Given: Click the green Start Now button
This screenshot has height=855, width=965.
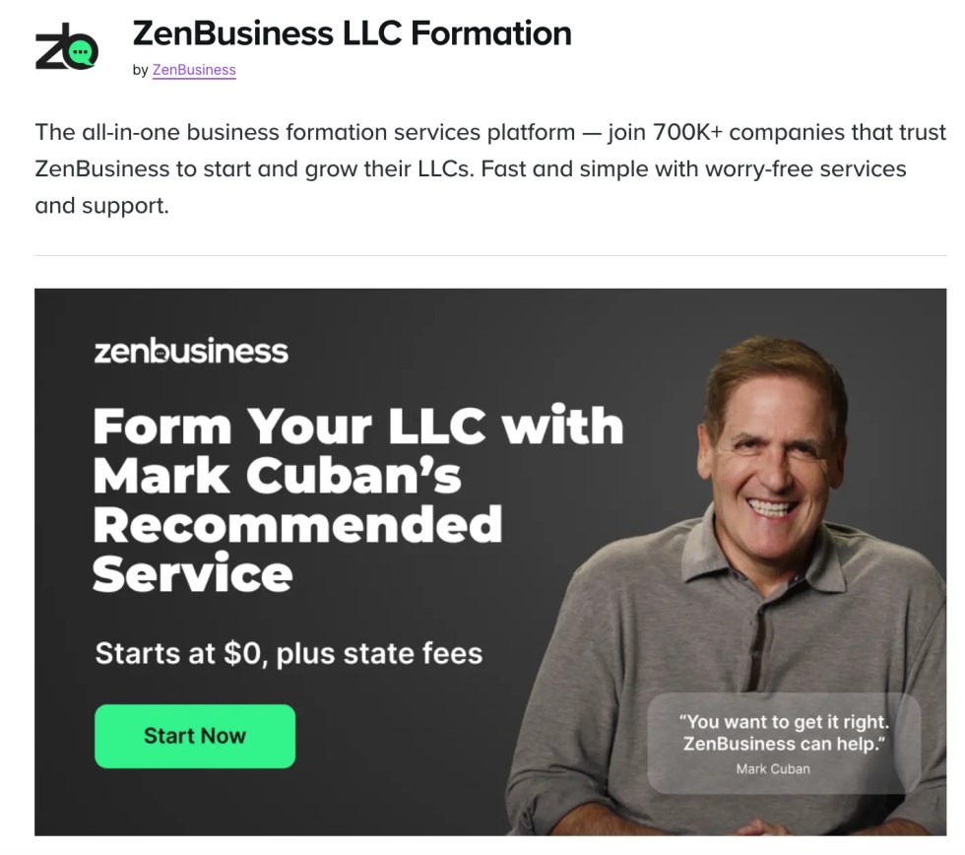Looking at the screenshot, I should [x=195, y=736].
